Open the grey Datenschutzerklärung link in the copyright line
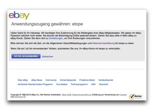The width and height of the screenshot is (152, 107). [x=82, y=95]
